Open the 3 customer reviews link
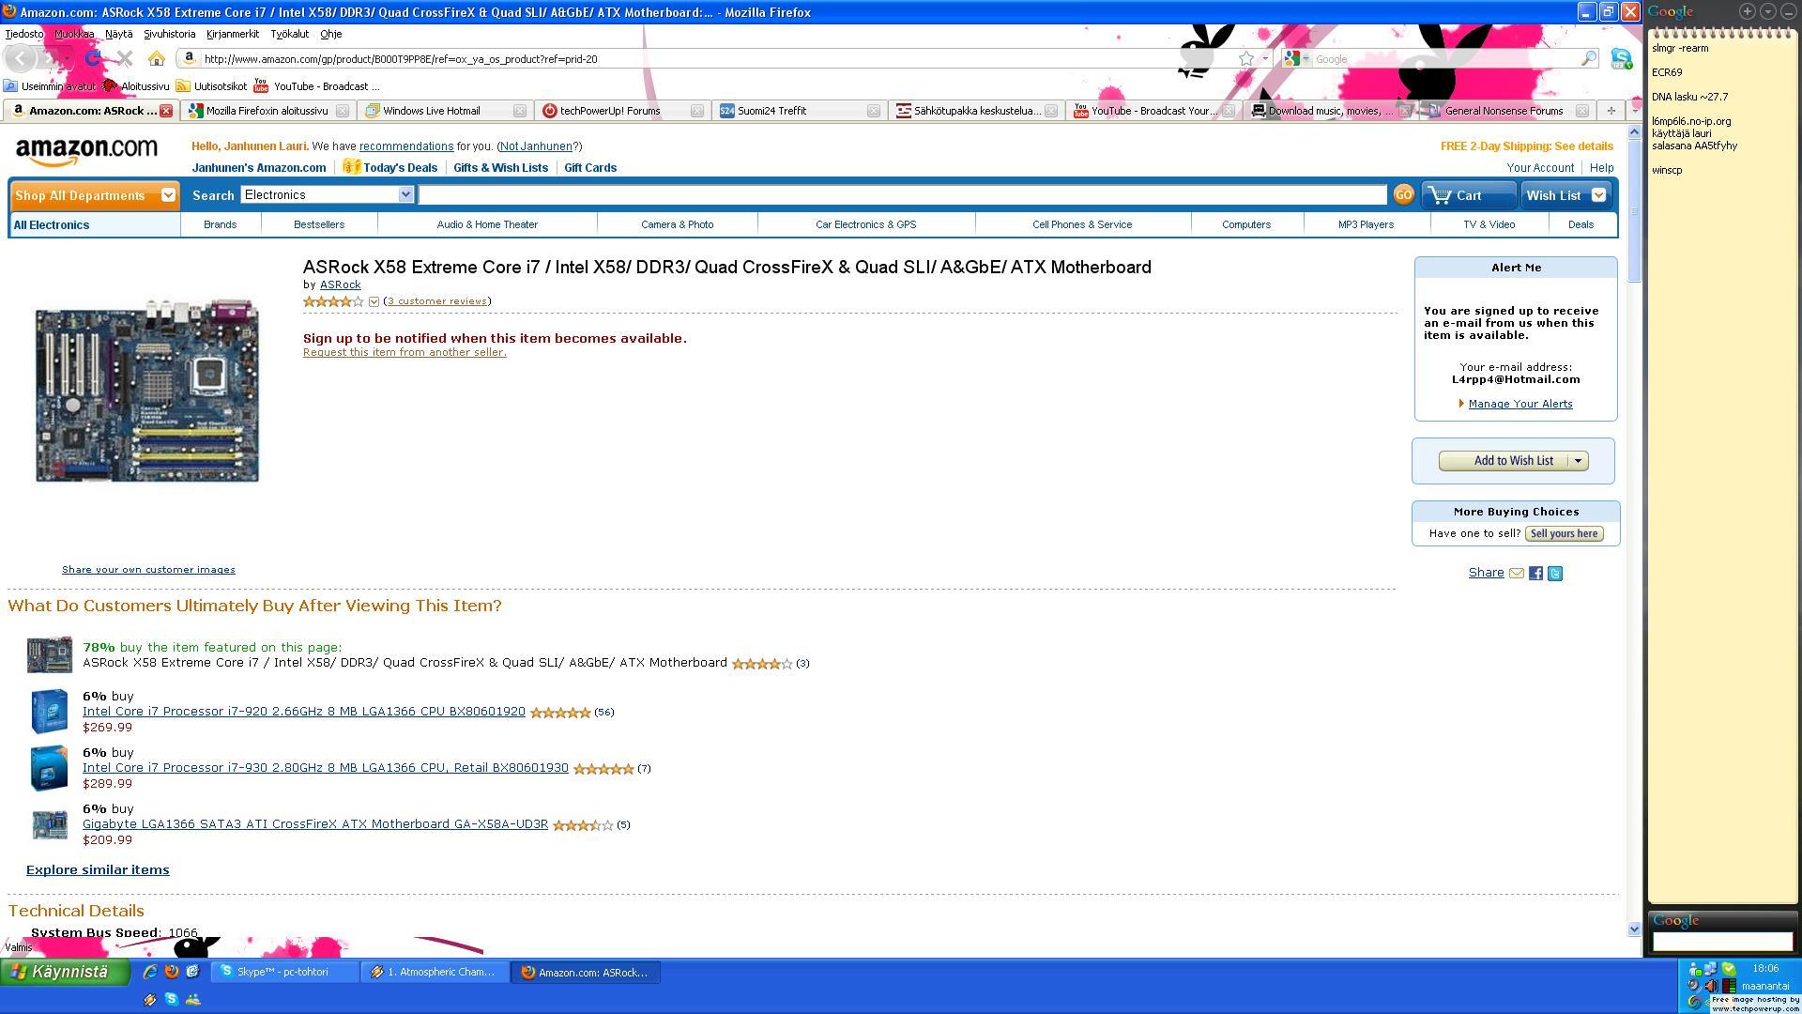Screen dimensions: 1802x1014 click(x=437, y=301)
